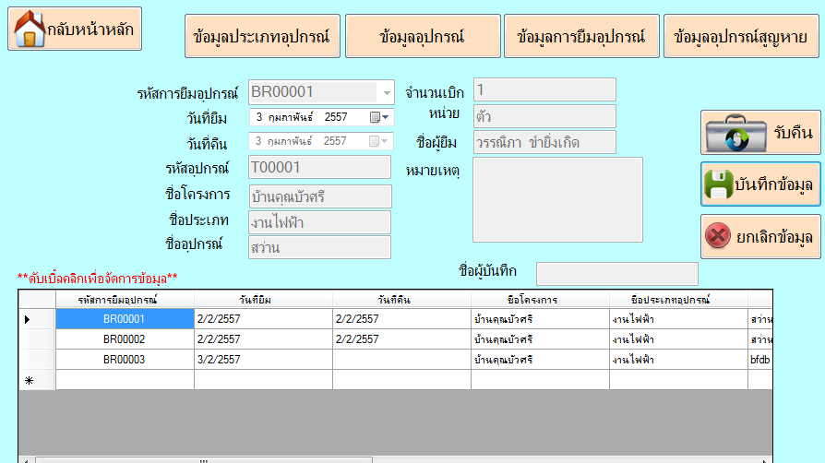The height and width of the screenshot is (463, 825).
Task: Sort by วันที่ยืม column header
Action: tap(263, 300)
